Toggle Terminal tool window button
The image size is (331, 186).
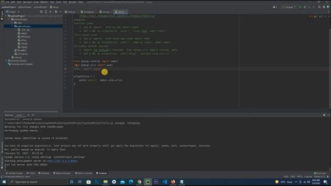coord(101,173)
